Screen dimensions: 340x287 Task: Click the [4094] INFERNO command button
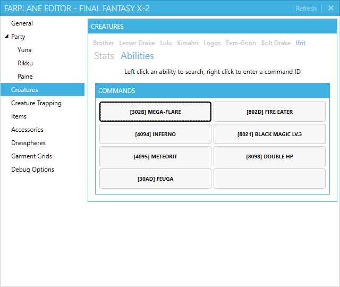pos(155,134)
